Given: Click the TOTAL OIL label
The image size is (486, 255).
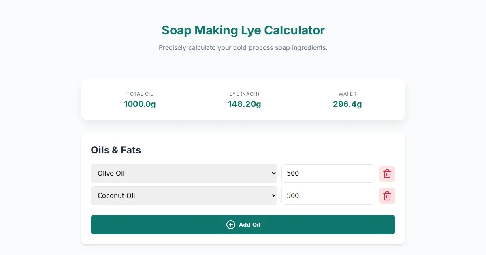Looking at the screenshot, I should click(x=140, y=94).
